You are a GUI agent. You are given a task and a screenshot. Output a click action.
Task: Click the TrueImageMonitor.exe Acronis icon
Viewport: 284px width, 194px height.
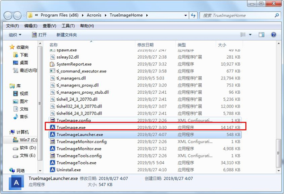pos(53,149)
